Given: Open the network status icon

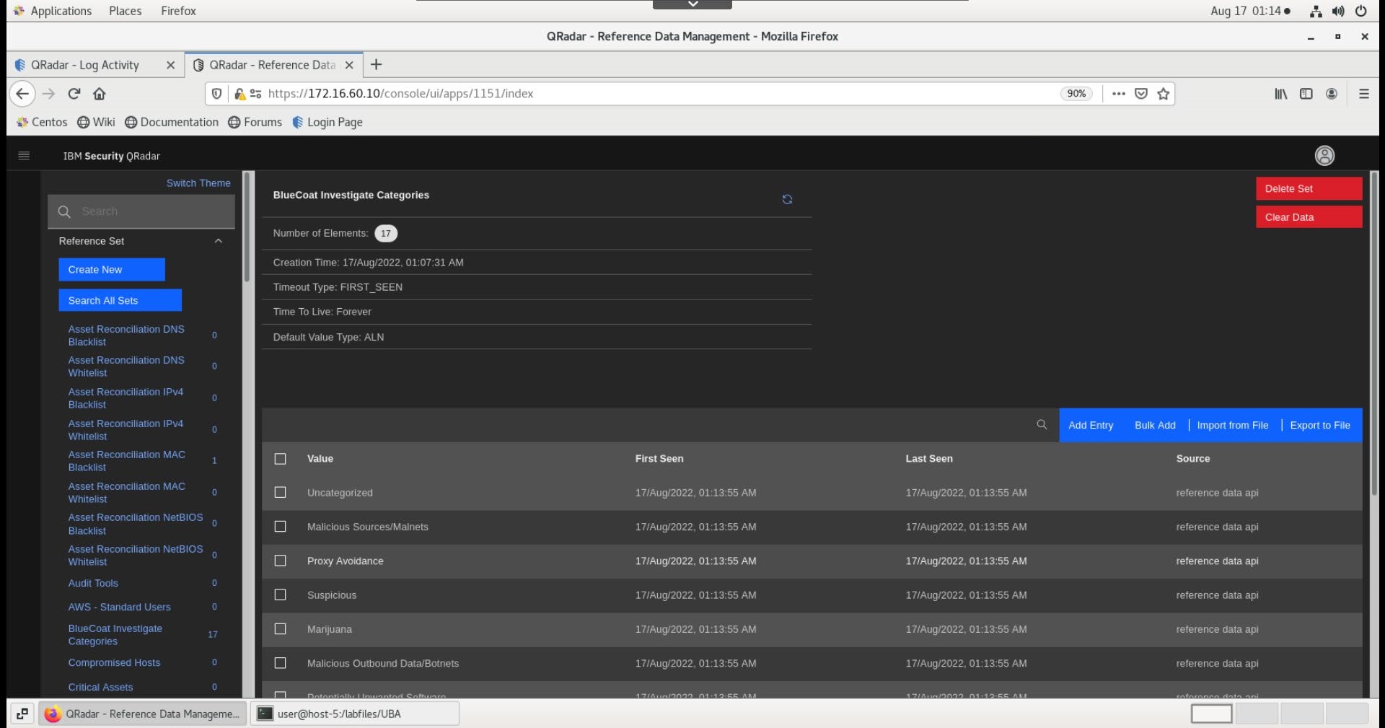Looking at the screenshot, I should click(x=1316, y=11).
